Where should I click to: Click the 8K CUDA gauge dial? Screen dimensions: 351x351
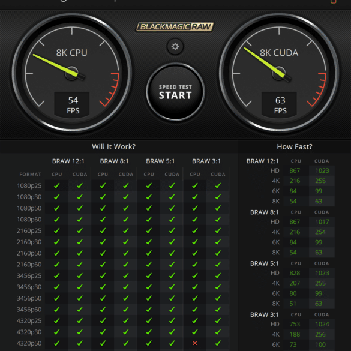278,73
